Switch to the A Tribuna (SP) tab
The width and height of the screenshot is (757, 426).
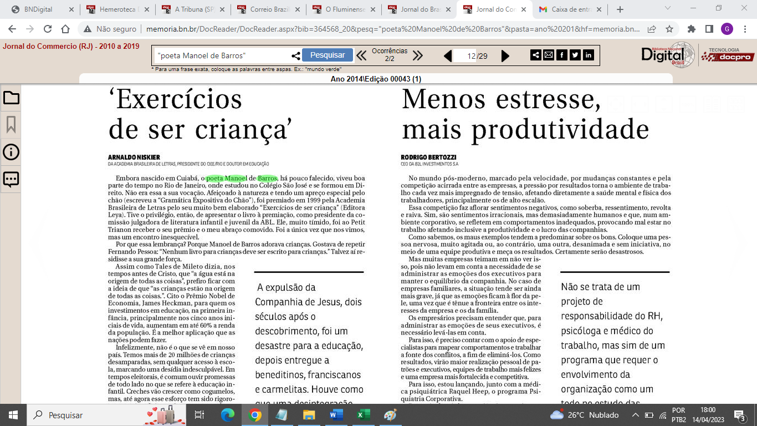click(193, 9)
